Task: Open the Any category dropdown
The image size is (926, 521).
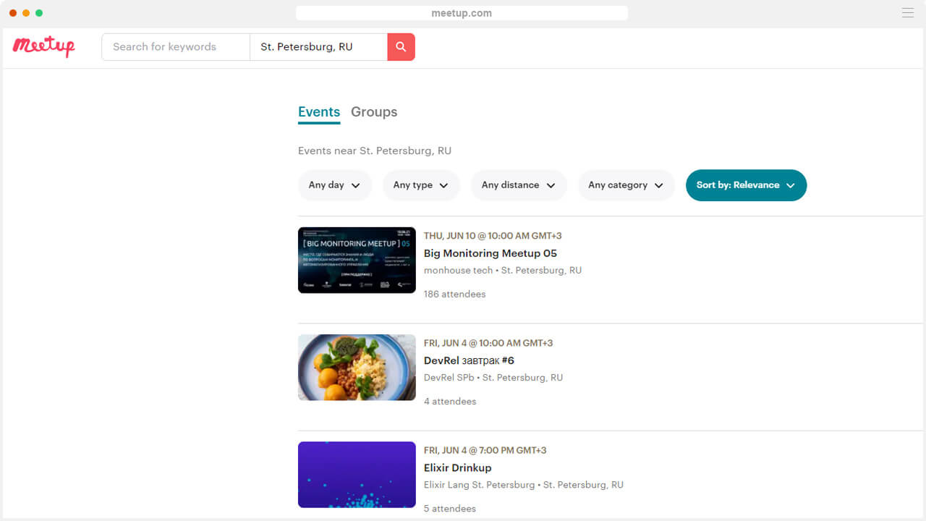Action: coord(626,185)
